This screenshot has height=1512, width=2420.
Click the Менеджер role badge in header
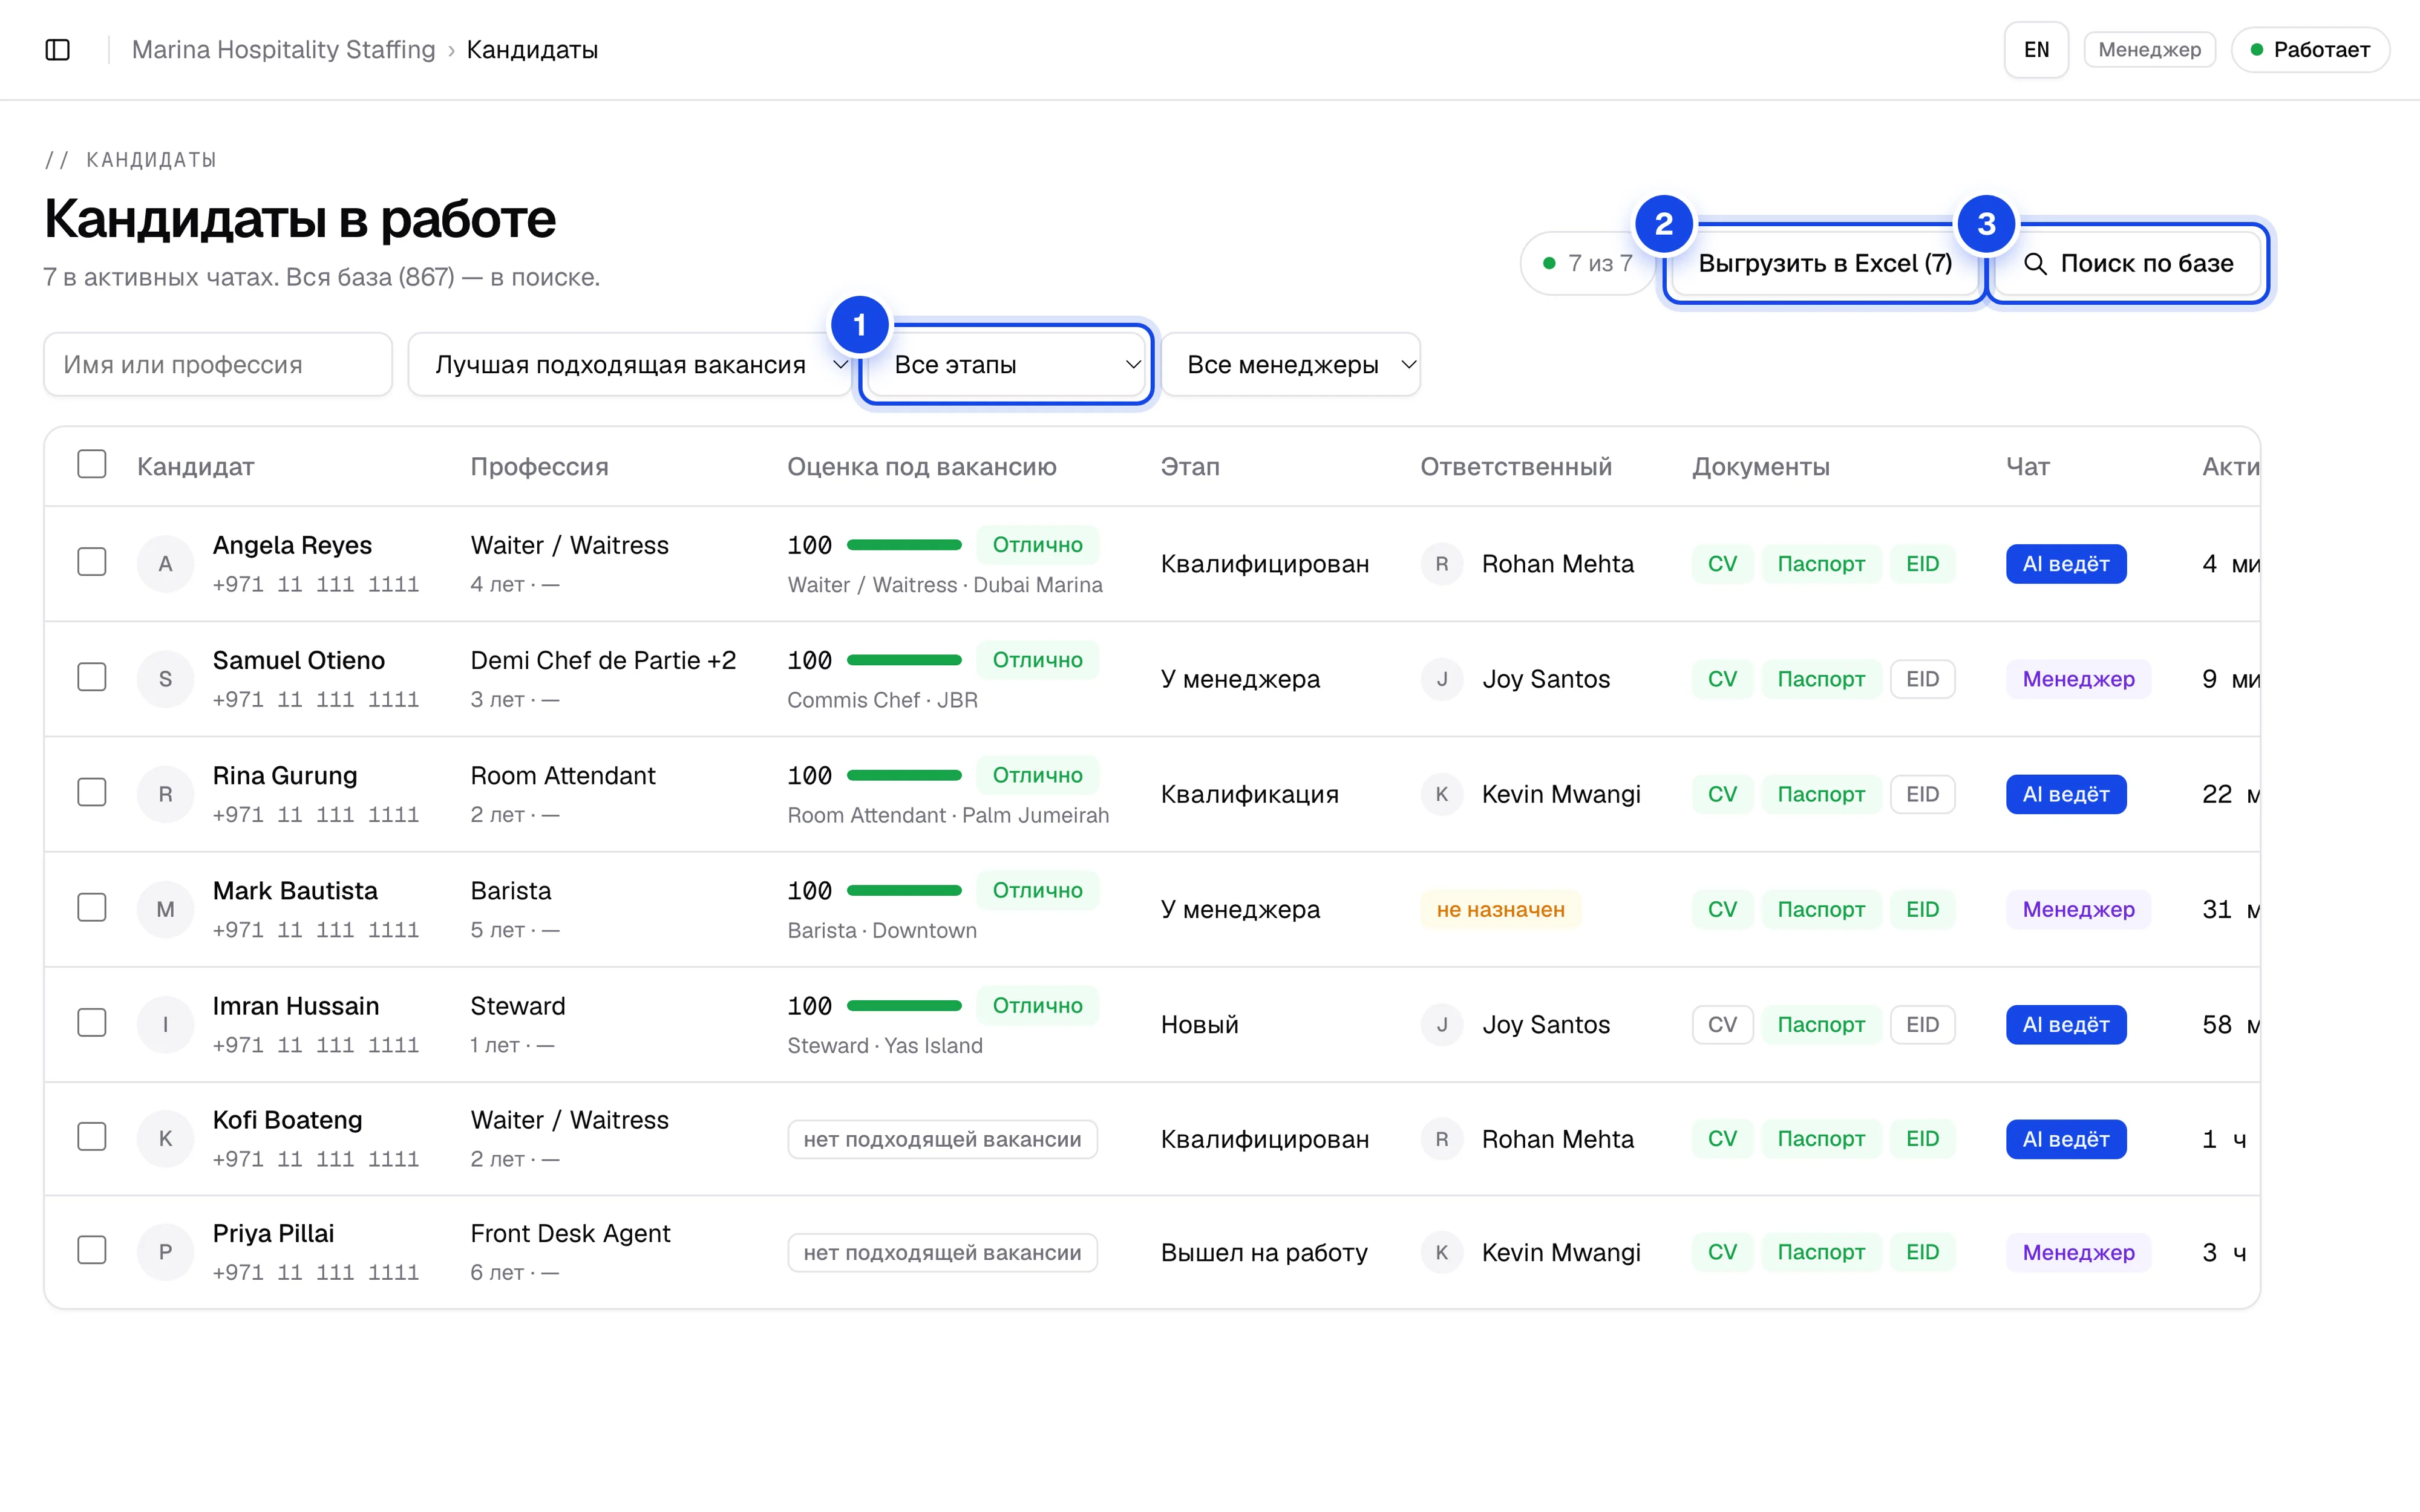pyautogui.click(x=2150, y=50)
